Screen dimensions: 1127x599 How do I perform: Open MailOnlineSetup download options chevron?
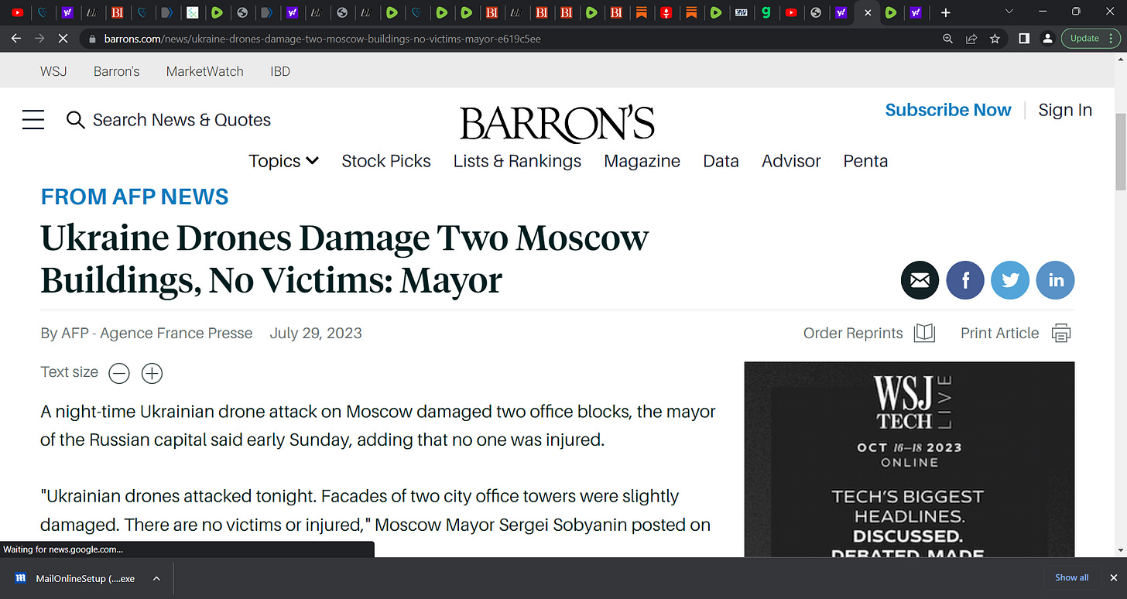[x=156, y=578]
